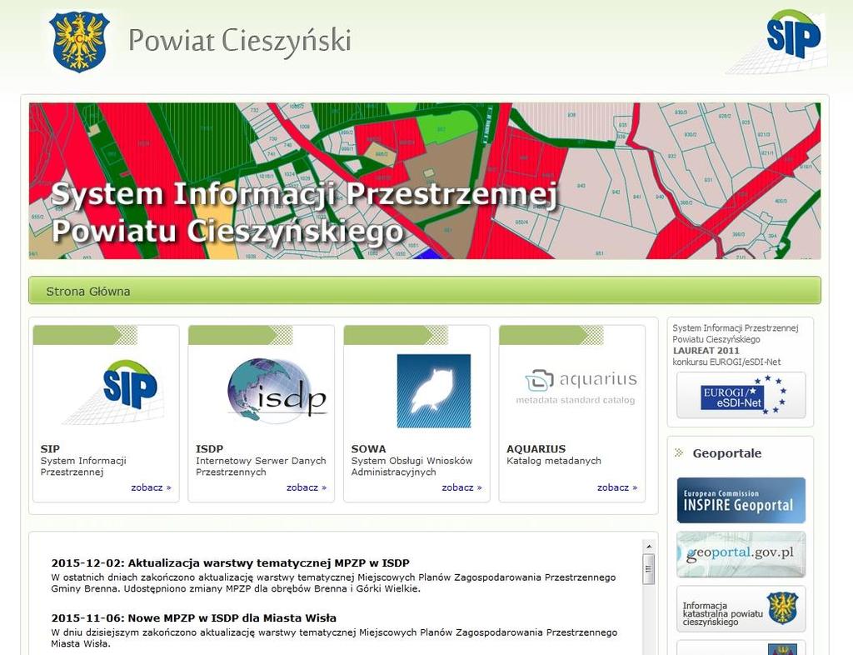Image resolution: width=853 pixels, height=655 pixels.
Task: Click the zobacz link under ISDP
Action: pyautogui.click(x=307, y=487)
